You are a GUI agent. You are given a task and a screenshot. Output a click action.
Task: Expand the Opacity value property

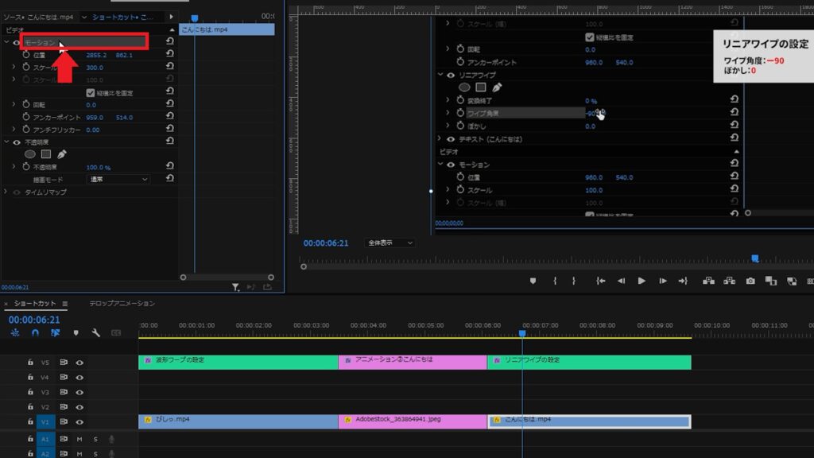(14, 167)
